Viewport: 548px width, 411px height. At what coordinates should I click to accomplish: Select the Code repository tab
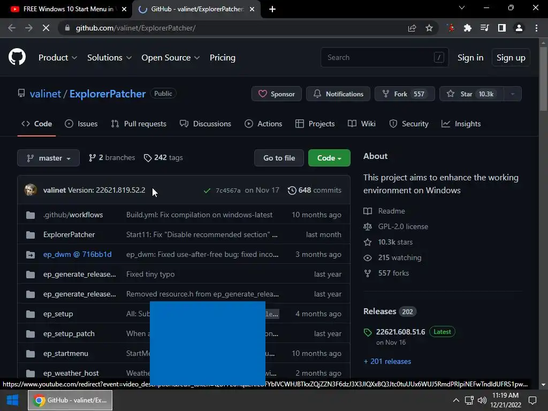[x=36, y=124]
